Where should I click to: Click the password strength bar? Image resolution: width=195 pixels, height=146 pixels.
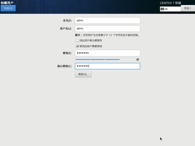coord(105,60)
